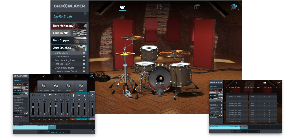Toggle loop button in mixer window transport

(x=48, y=132)
